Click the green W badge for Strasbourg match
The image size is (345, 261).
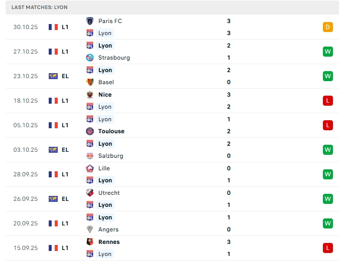[328, 52]
